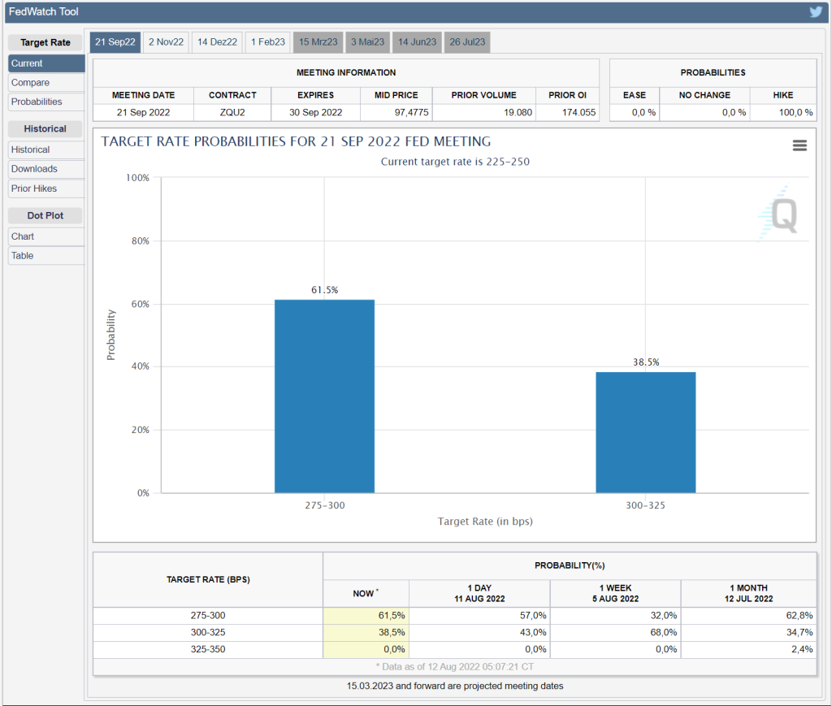The height and width of the screenshot is (706, 832).
Task: Open the 14 Dez22 meeting tab
Action: [x=217, y=42]
